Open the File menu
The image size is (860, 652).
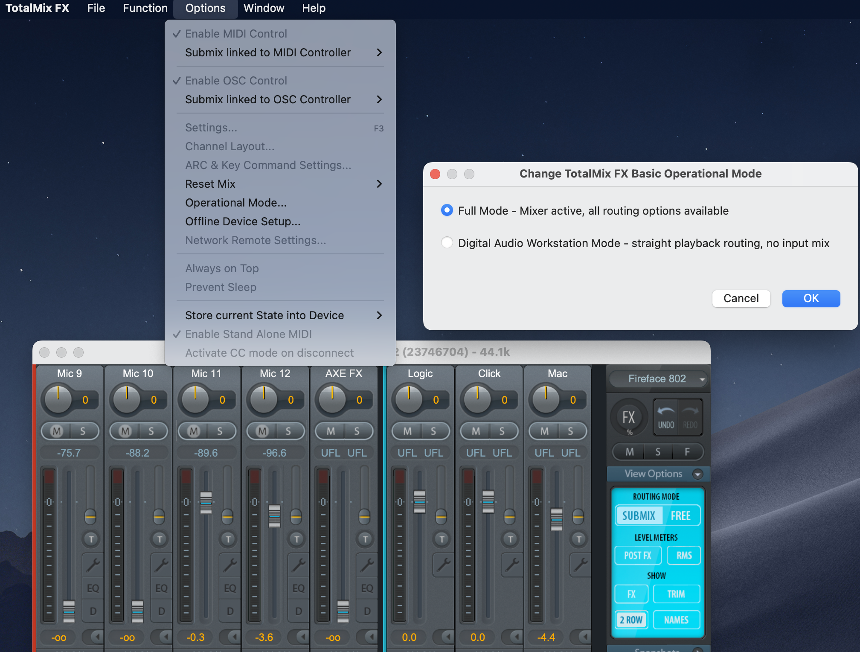coord(96,8)
